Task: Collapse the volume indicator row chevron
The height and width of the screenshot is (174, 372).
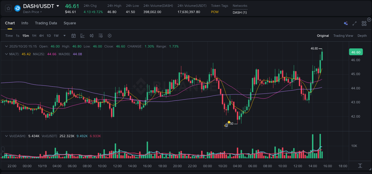Action: pyautogui.click(x=7, y=136)
